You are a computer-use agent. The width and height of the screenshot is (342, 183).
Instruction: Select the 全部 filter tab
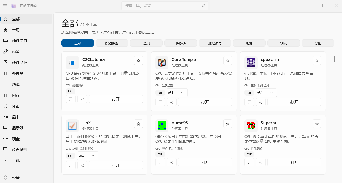tap(78, 43)
